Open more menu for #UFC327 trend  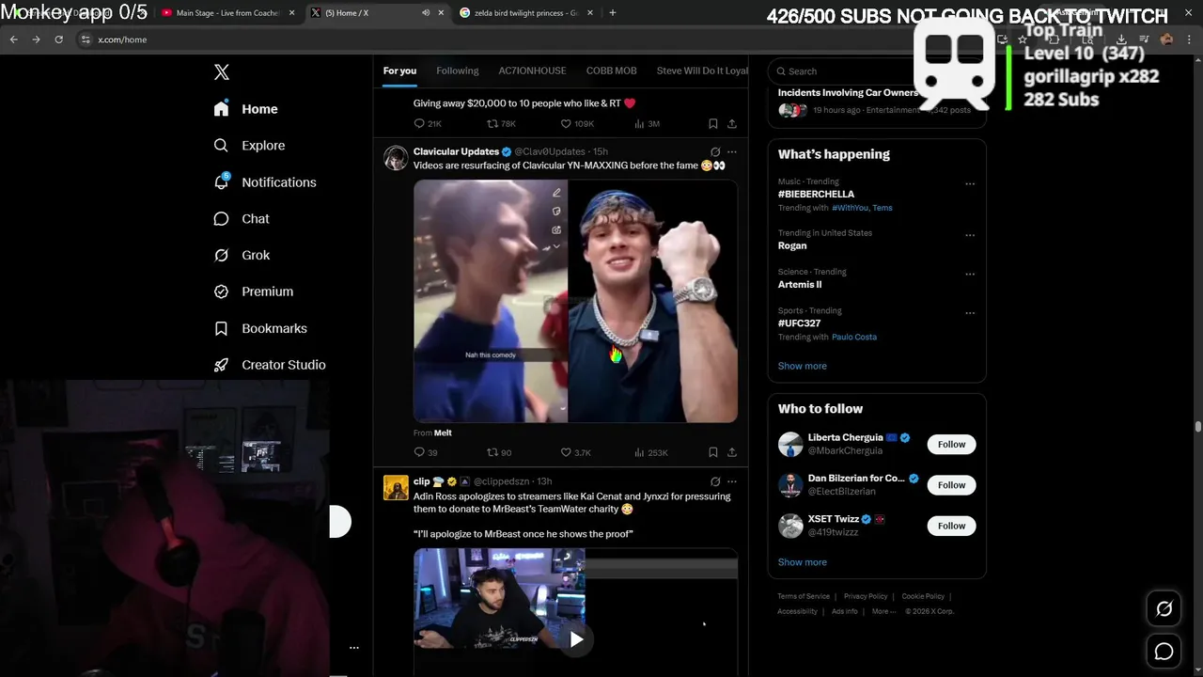coord(970,313)
